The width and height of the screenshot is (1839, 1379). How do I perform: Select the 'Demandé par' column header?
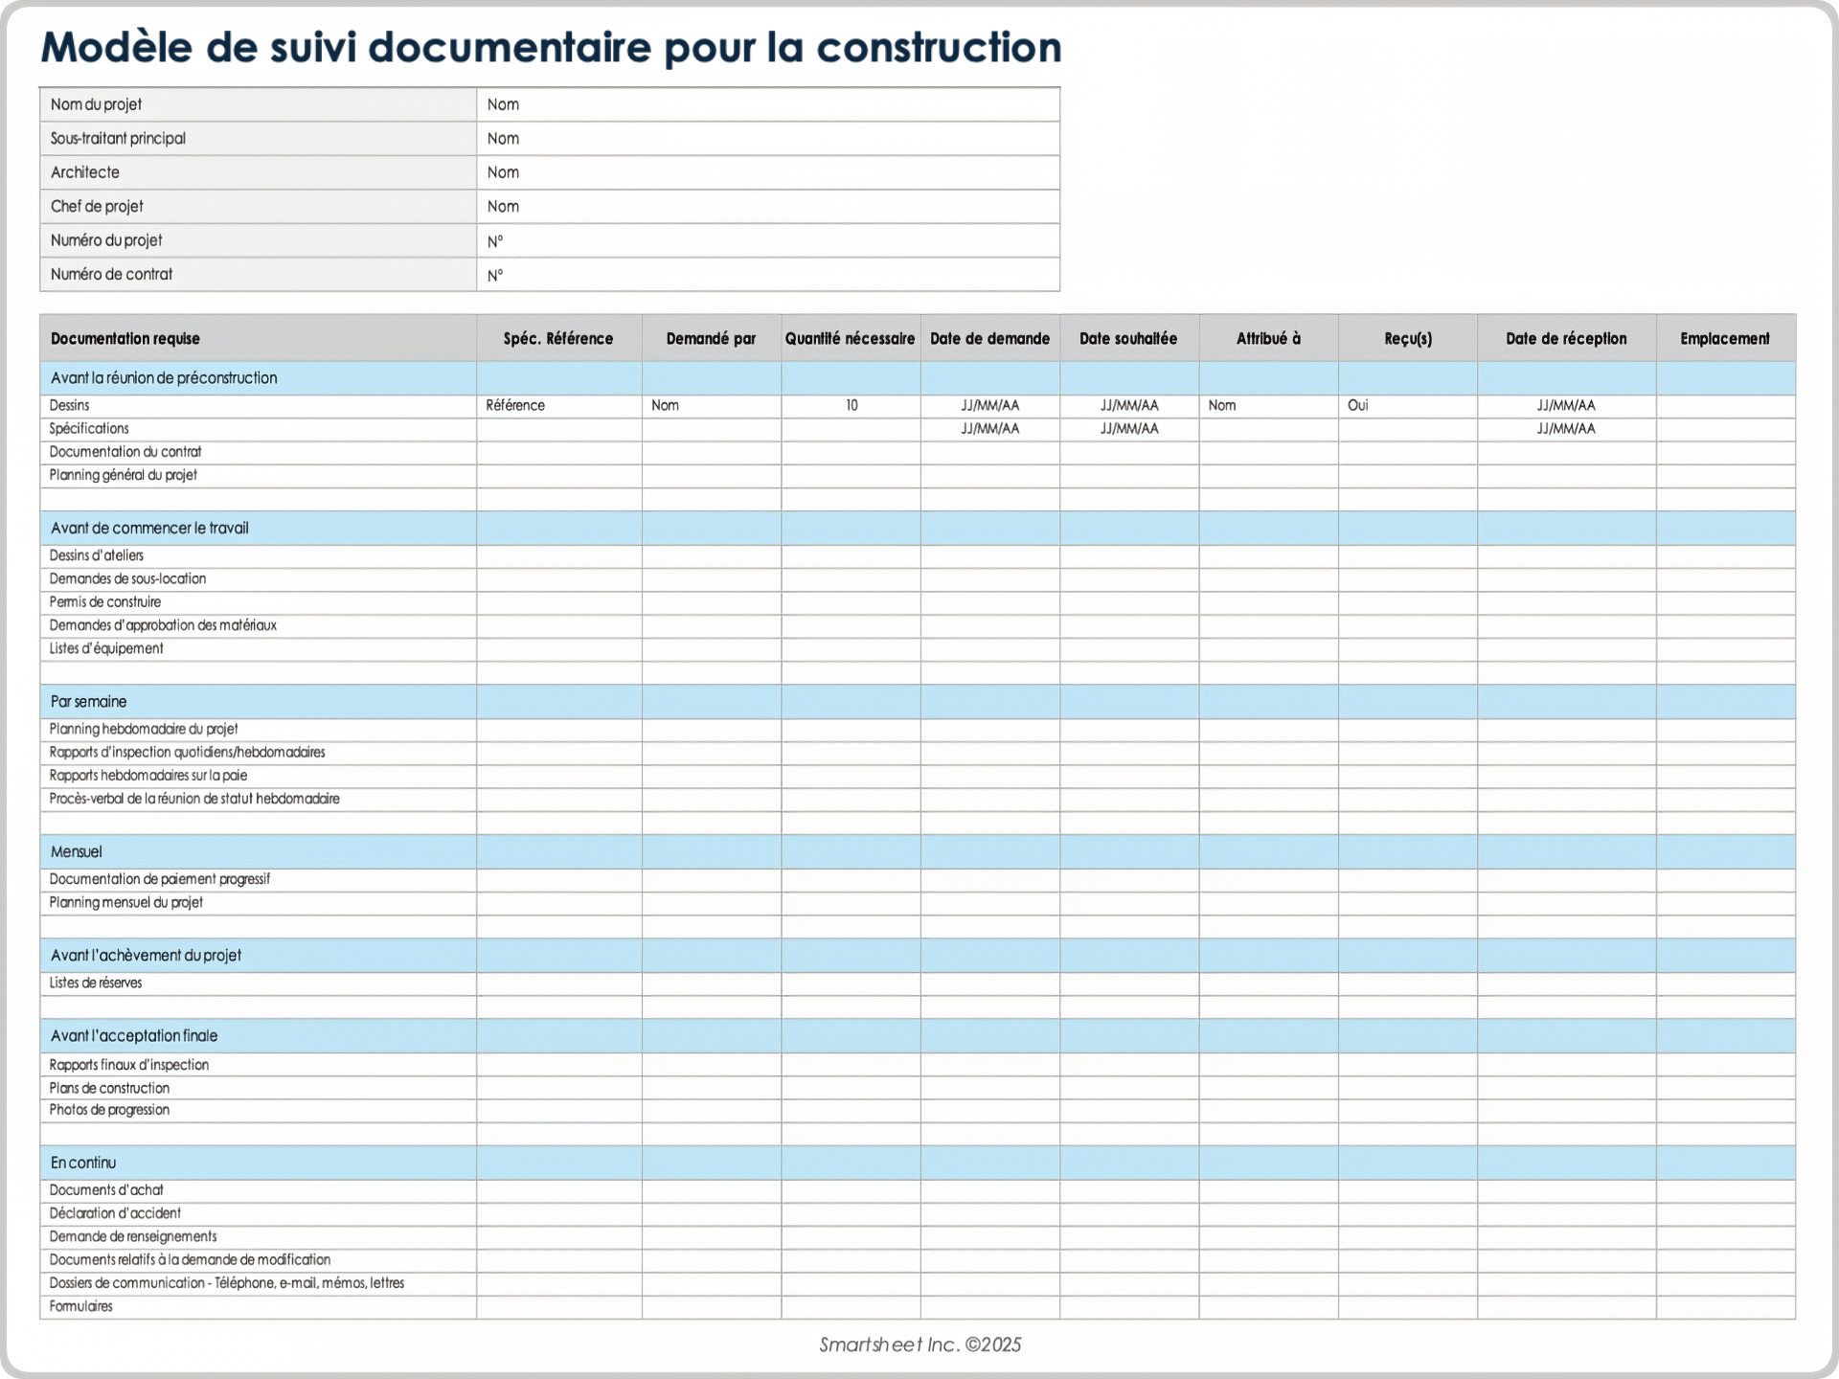[x=711, y=338]
